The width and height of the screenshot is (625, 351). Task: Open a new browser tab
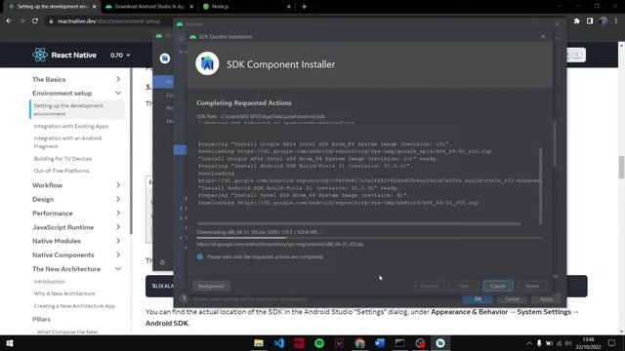click(x=304, y=7)
